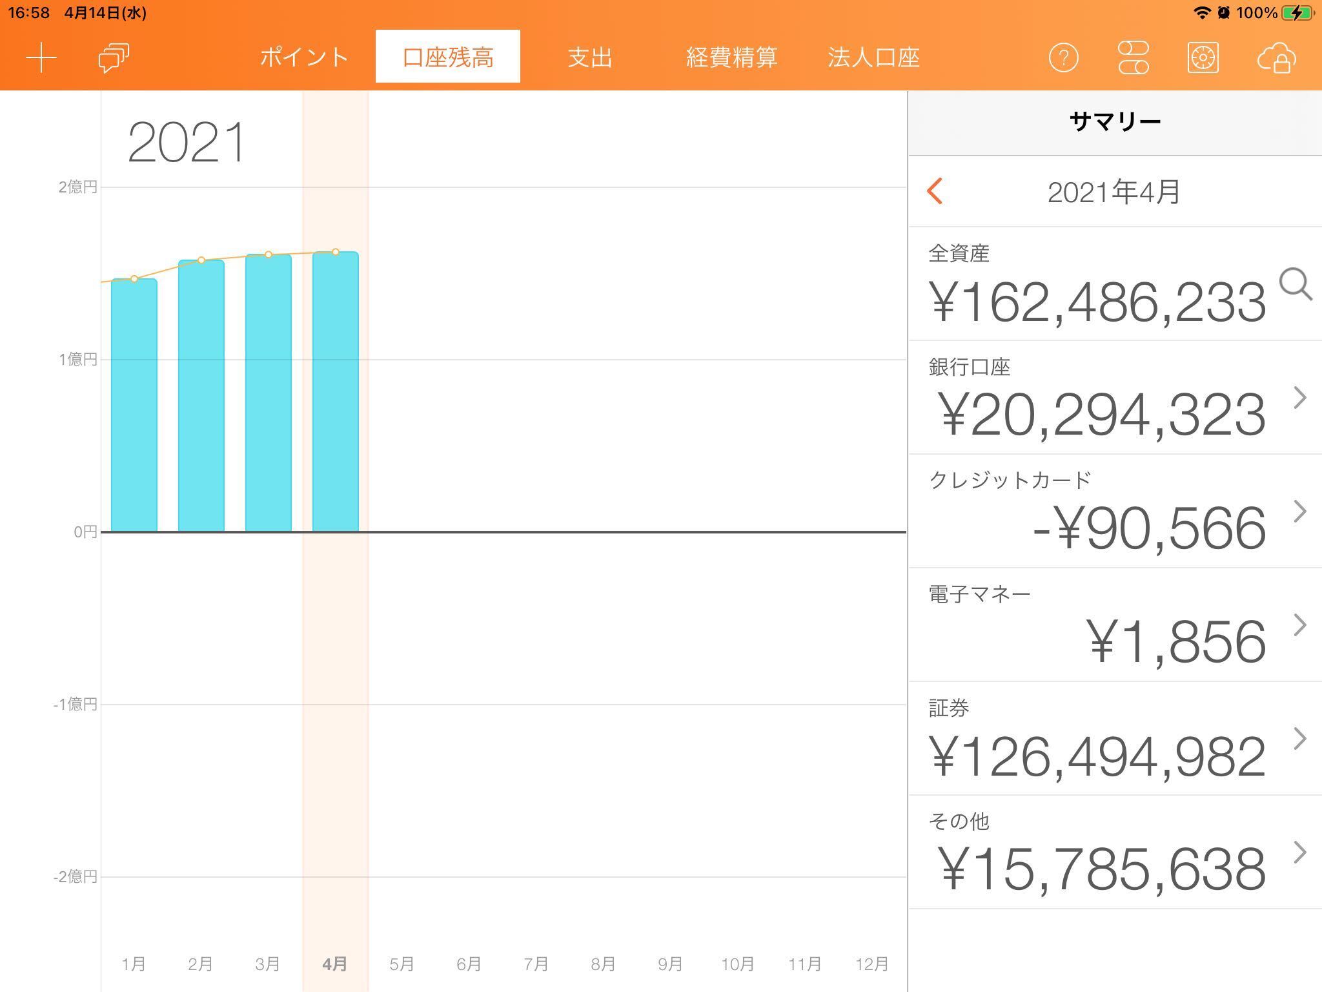Screen dimensions: 1322x992
Task: Switch to the 支出 tab
Action: 590,57
